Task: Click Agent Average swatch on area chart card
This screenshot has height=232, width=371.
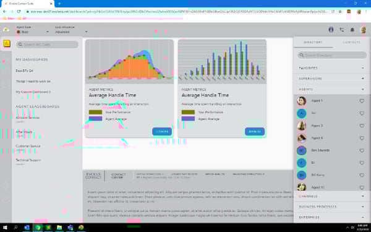Action: coord(95,119)
